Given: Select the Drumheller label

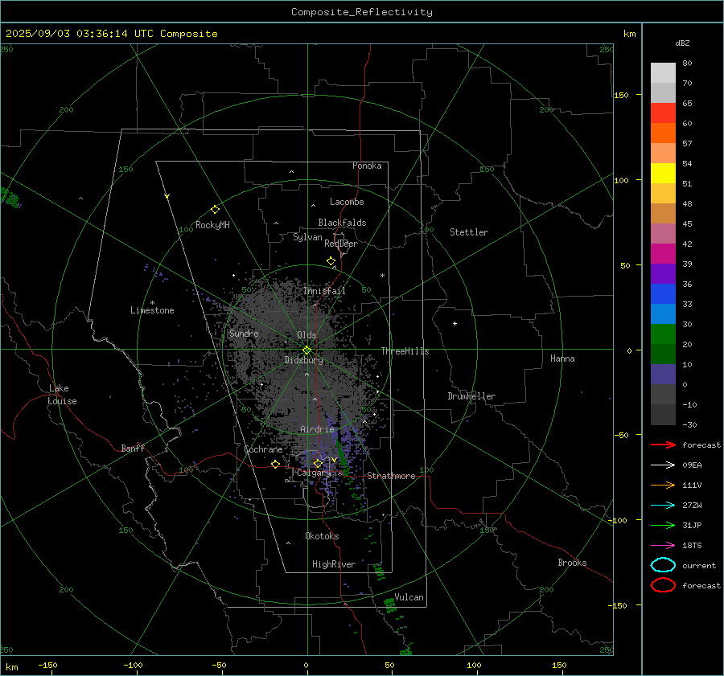Looking at the screenshot, I should (471, 396).
